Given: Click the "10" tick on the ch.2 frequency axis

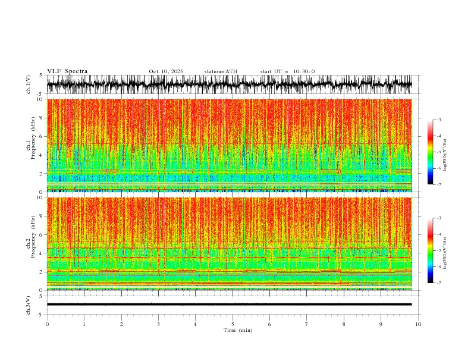Looking at the screenshot, I should pos(40,197).
